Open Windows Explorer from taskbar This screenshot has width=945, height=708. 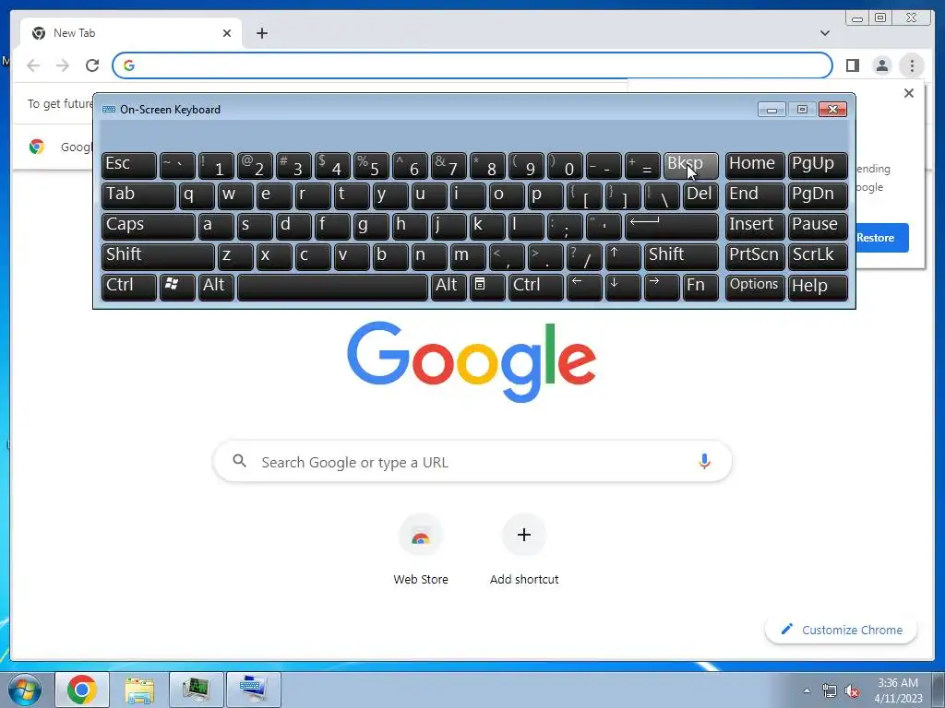[139, 690]
